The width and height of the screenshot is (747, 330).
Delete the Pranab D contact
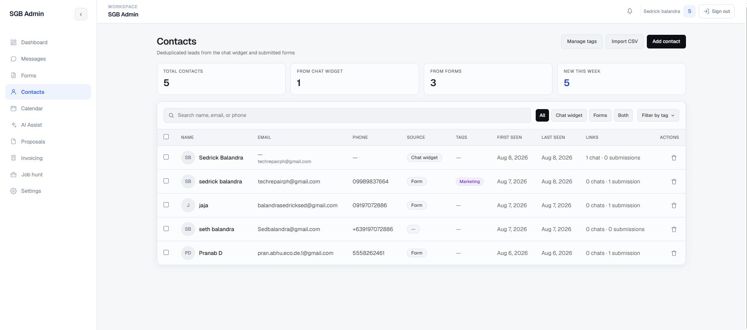click(x=674, y=253)
